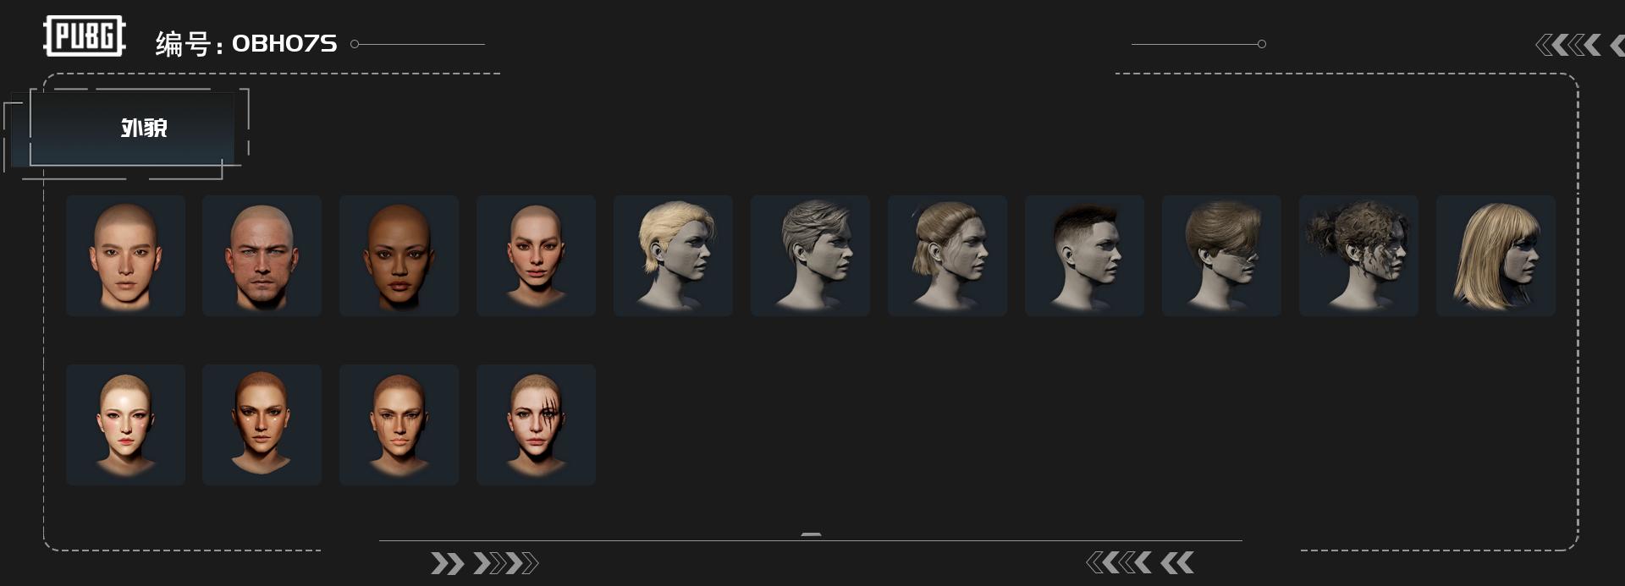Image resolution: width=1625 pixels, height=586 pixels.
Task: Select the short blonde hairstyle
Action: 673,255
